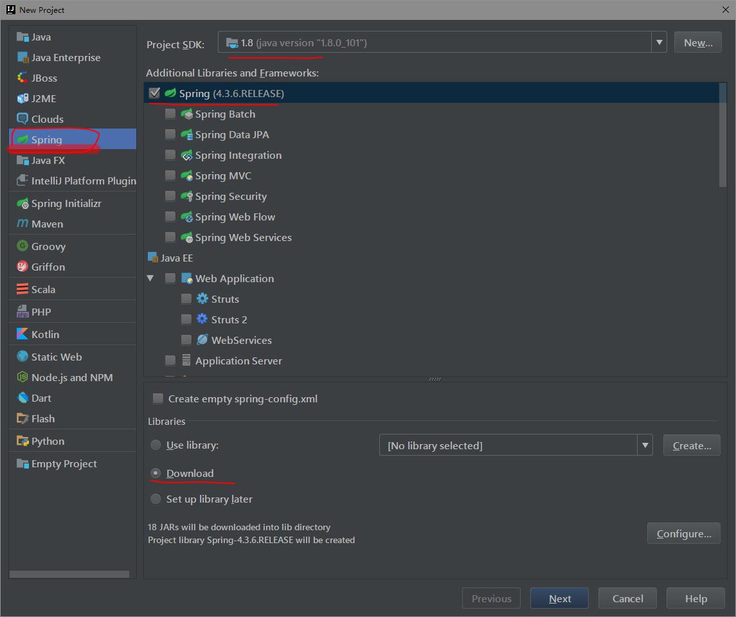Viewport: 736px width, 617px height.
Task: Enable the Spring Batch checkbox
Action: click(170, 114)
